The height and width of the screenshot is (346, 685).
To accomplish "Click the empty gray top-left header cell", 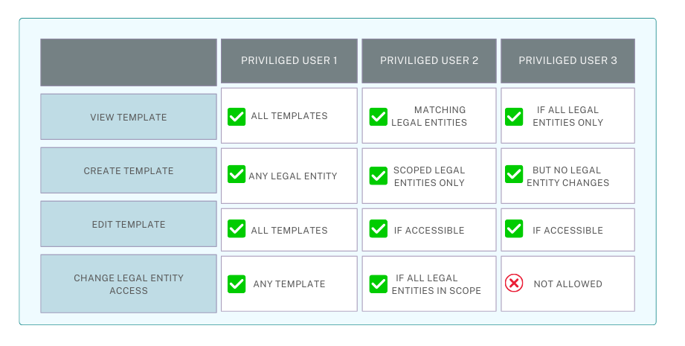I will [129, 63].
